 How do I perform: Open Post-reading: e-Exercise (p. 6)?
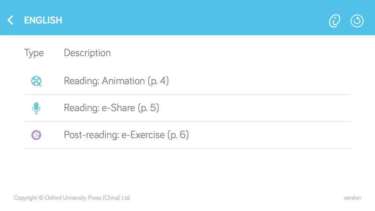click(126, 135)
